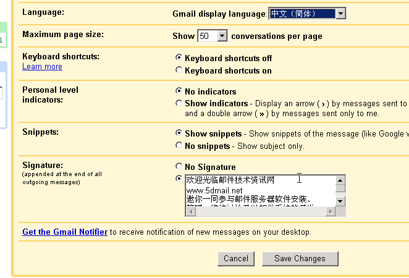Click inside the signature text area
This screenshot has height=278, width=409.
point(260,191)
